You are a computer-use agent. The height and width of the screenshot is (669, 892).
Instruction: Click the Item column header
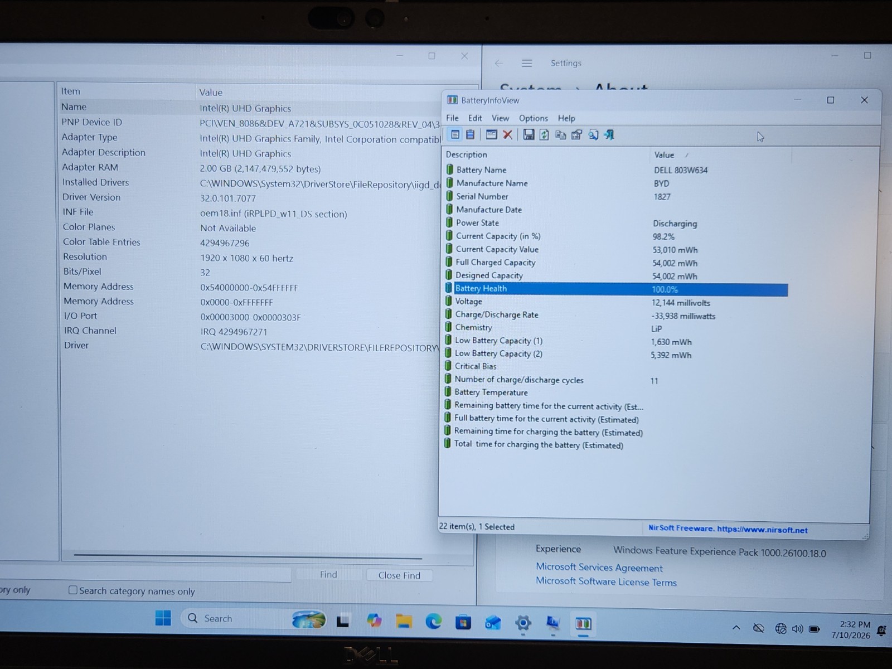(127, 91)
